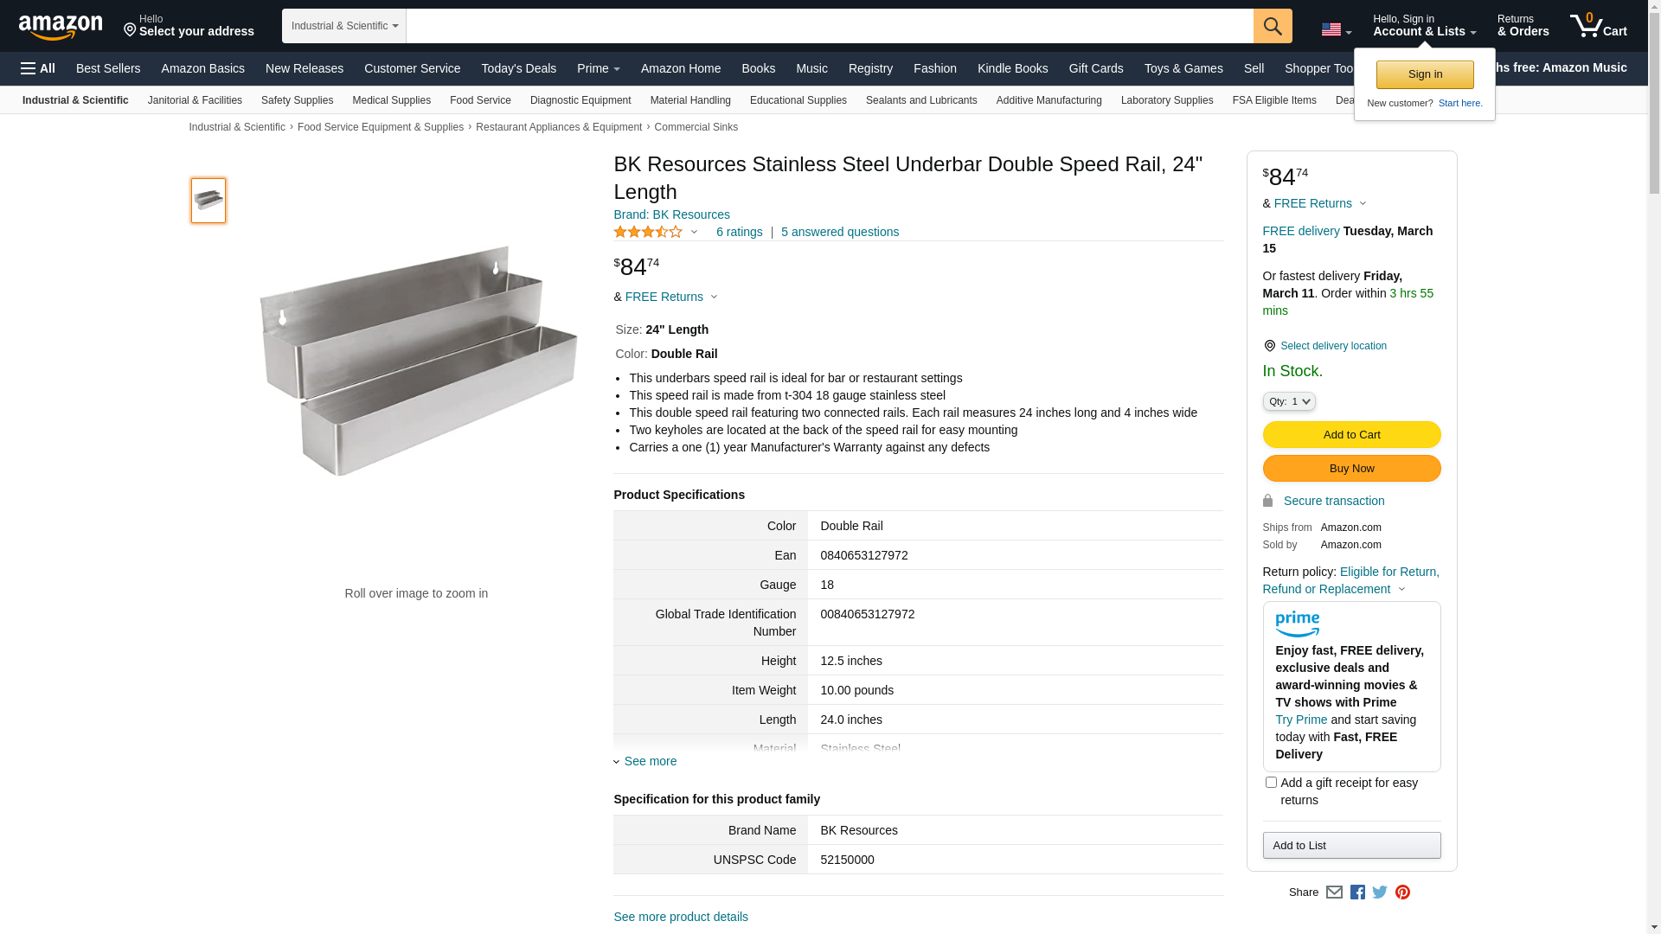Enable the gift receipt checkbox

(x=1271, y=783)
